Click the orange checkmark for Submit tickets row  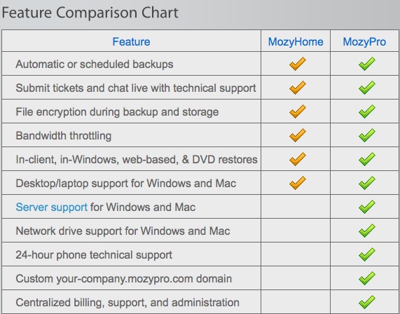click(x=298, y=88)
